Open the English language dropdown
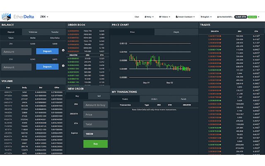 (x=206, y=17)
